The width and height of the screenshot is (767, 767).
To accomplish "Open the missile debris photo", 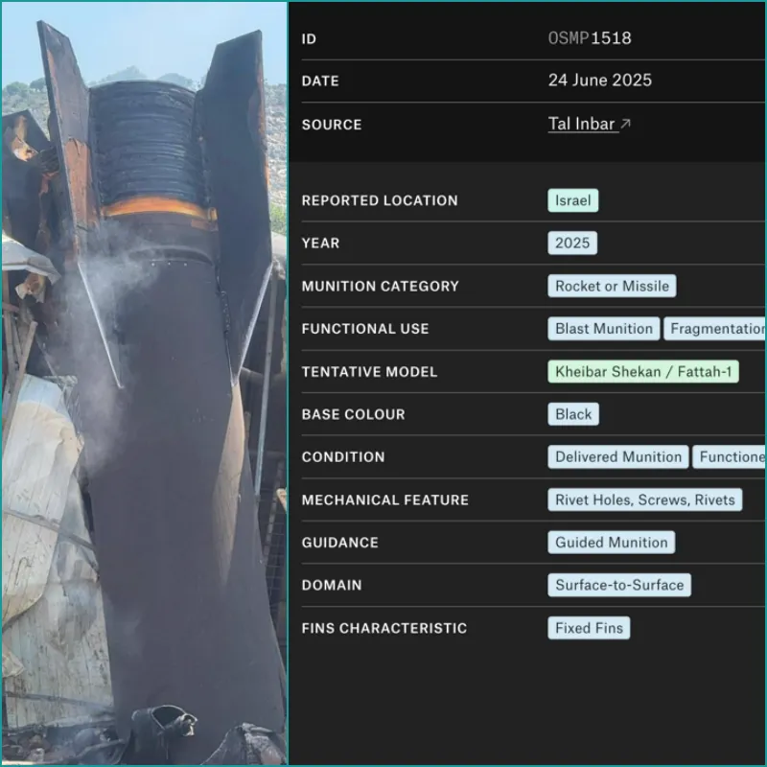I will click(x=145, y=383).
